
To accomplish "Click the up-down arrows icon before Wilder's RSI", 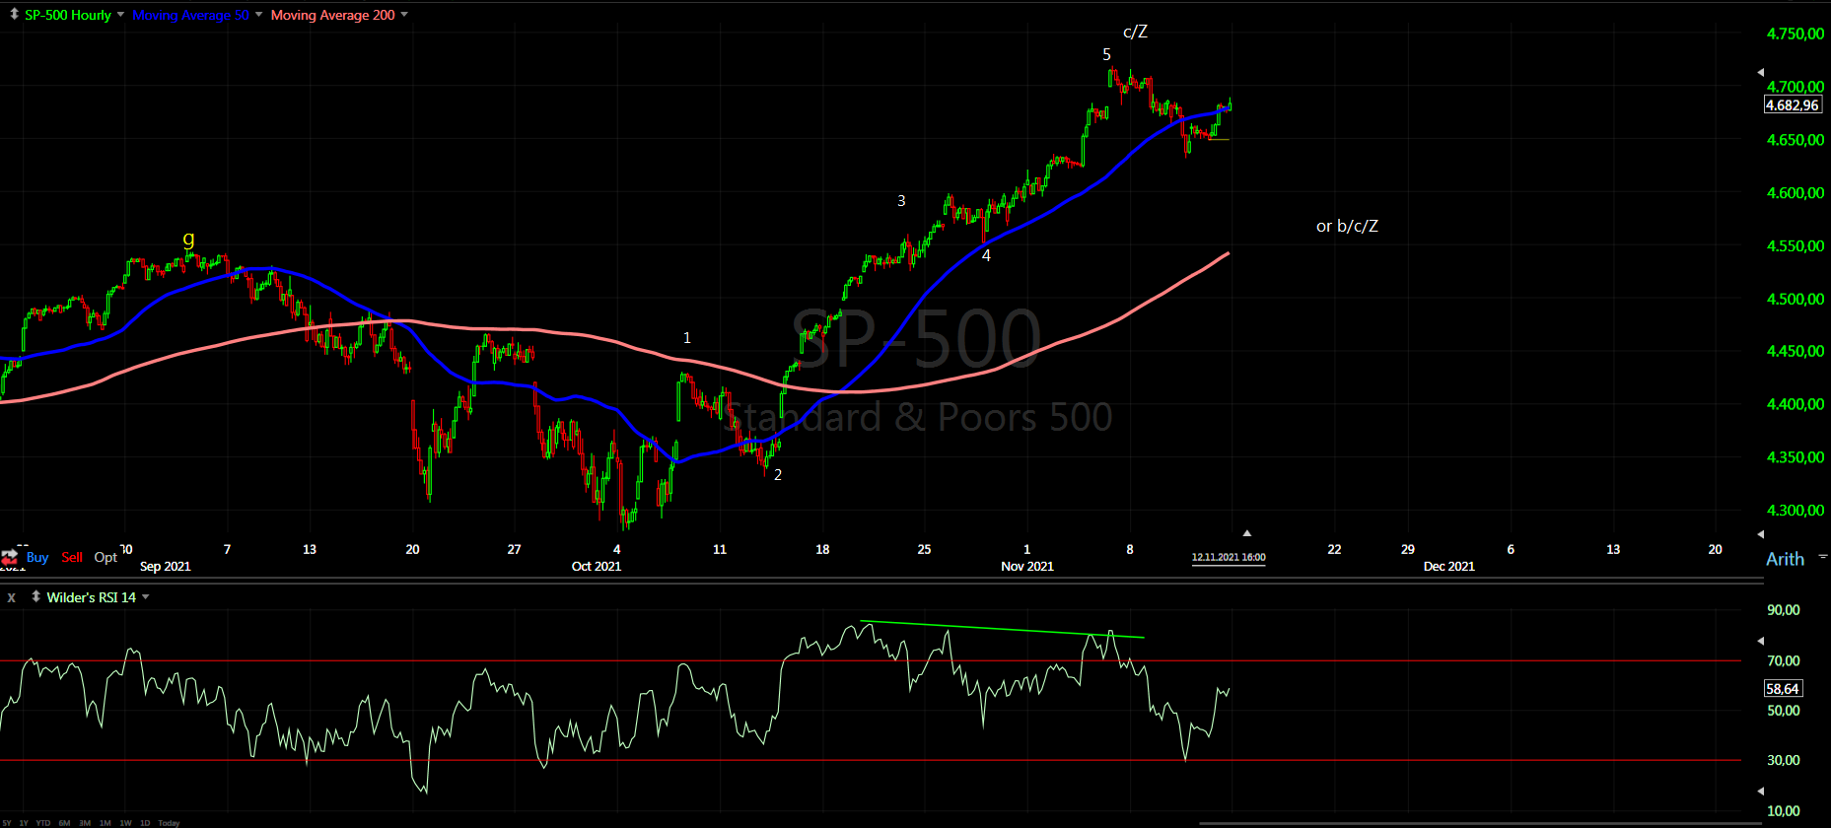I will tap(35, 596).
